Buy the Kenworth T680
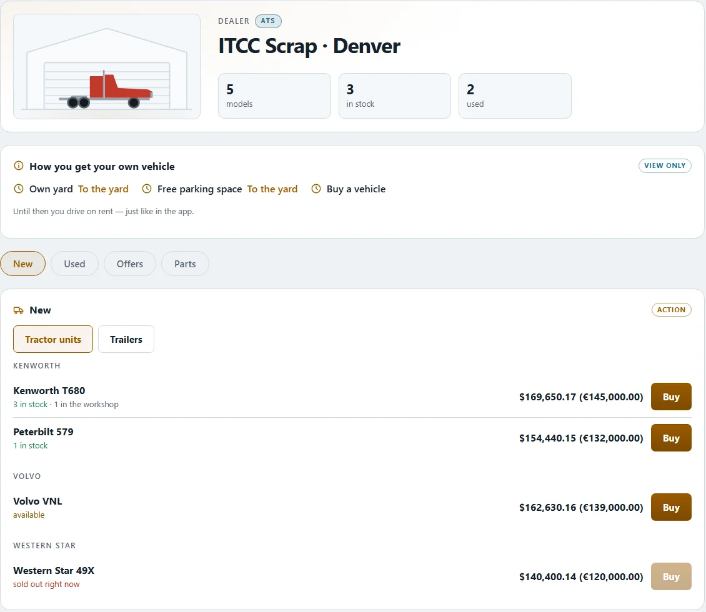706x612 pixels. click(x=671, y=397)
